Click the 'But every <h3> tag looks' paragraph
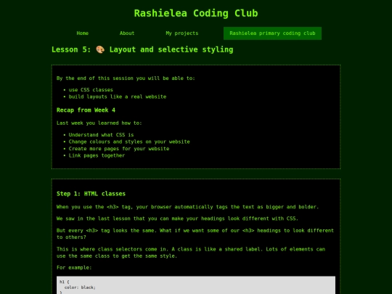The height and width of the screenshot is (294, 392). pyautogui.click(x=195, y=234)
